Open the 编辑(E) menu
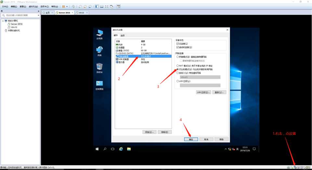 (x=14, y=6)
